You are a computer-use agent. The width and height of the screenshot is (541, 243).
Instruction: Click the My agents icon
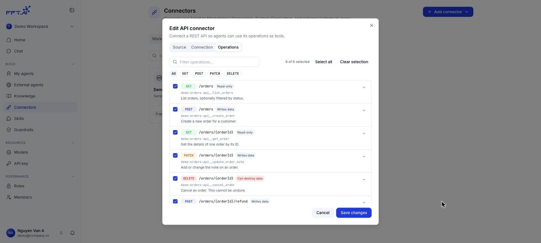click(x=9, y=74)
